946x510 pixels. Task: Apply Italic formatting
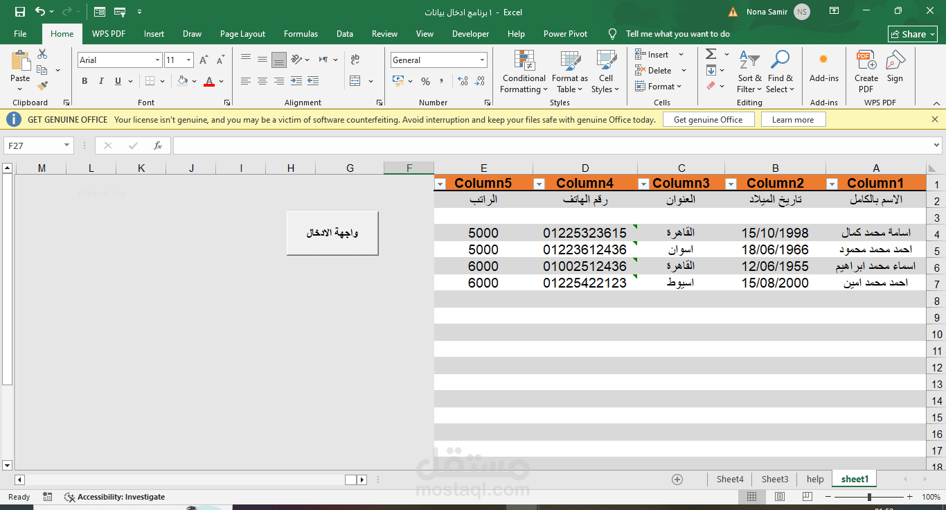coord(101,81)
